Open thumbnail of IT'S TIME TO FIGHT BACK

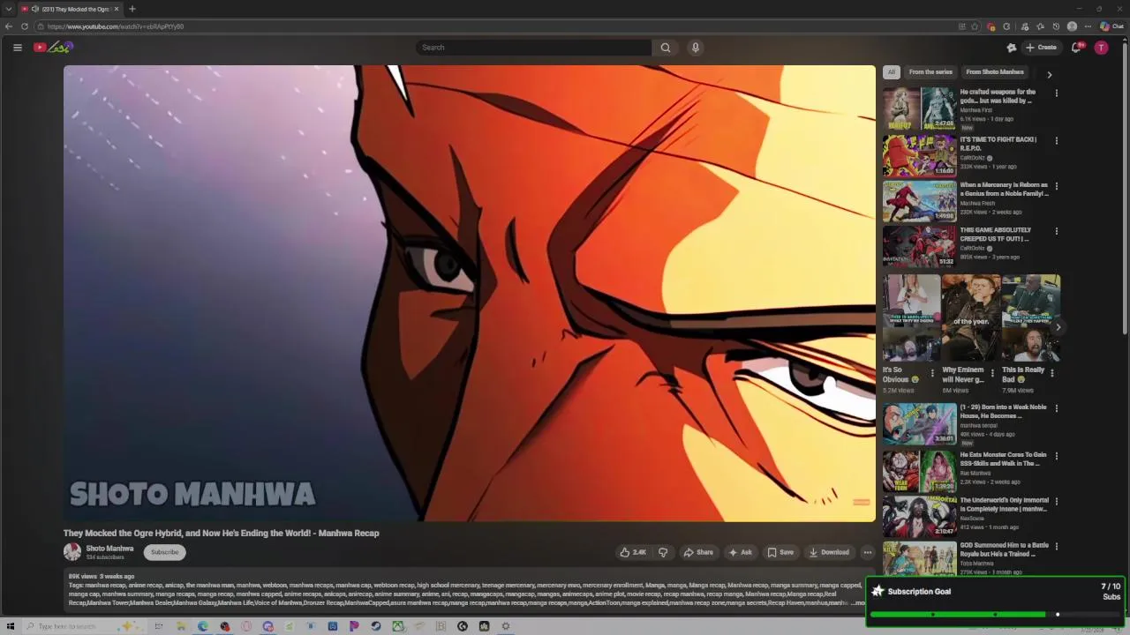tap(919, 154)
